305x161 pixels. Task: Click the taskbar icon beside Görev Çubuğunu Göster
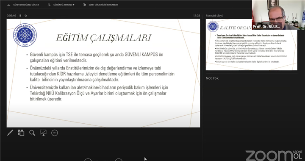point(9,5)
